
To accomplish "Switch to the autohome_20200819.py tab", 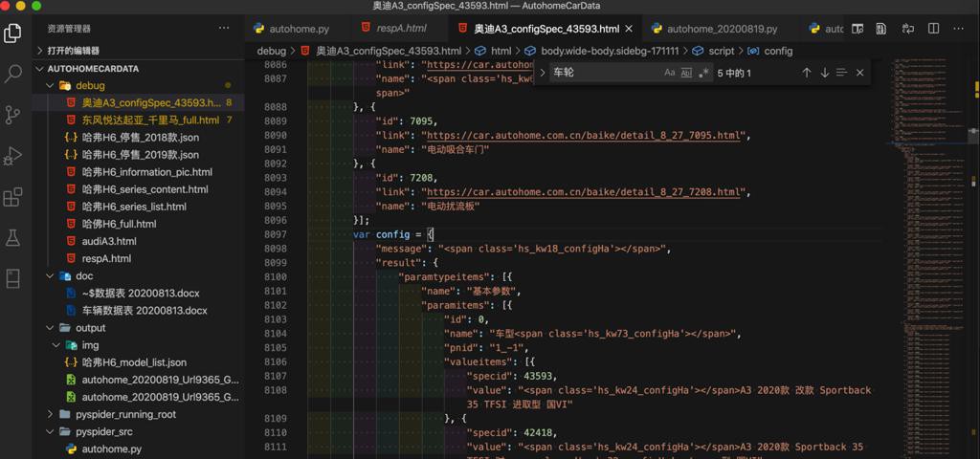I will tap(721, 29).
